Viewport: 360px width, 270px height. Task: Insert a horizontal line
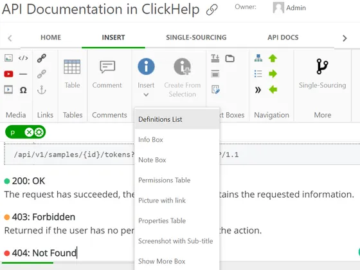point(23,74)
